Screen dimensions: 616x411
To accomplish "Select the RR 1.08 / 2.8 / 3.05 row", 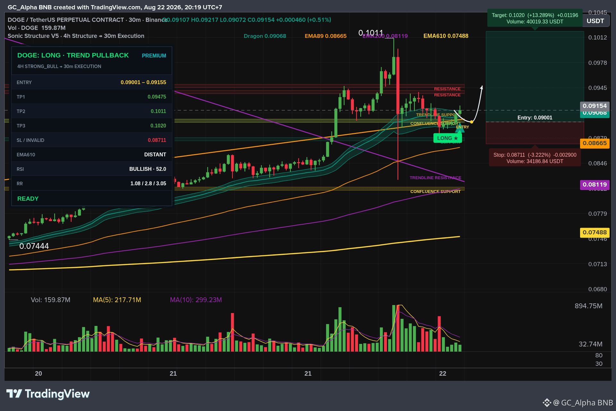I will click(x=91, y=183).
